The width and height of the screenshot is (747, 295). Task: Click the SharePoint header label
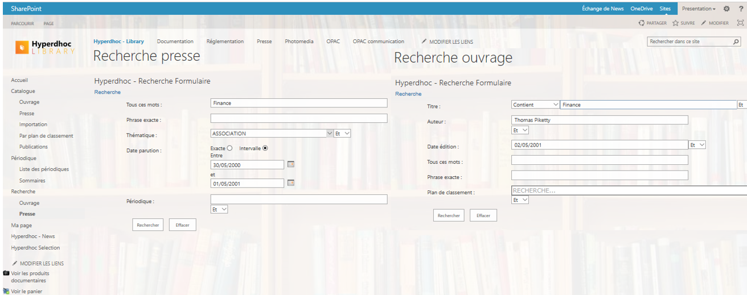[x=26, y=9]
